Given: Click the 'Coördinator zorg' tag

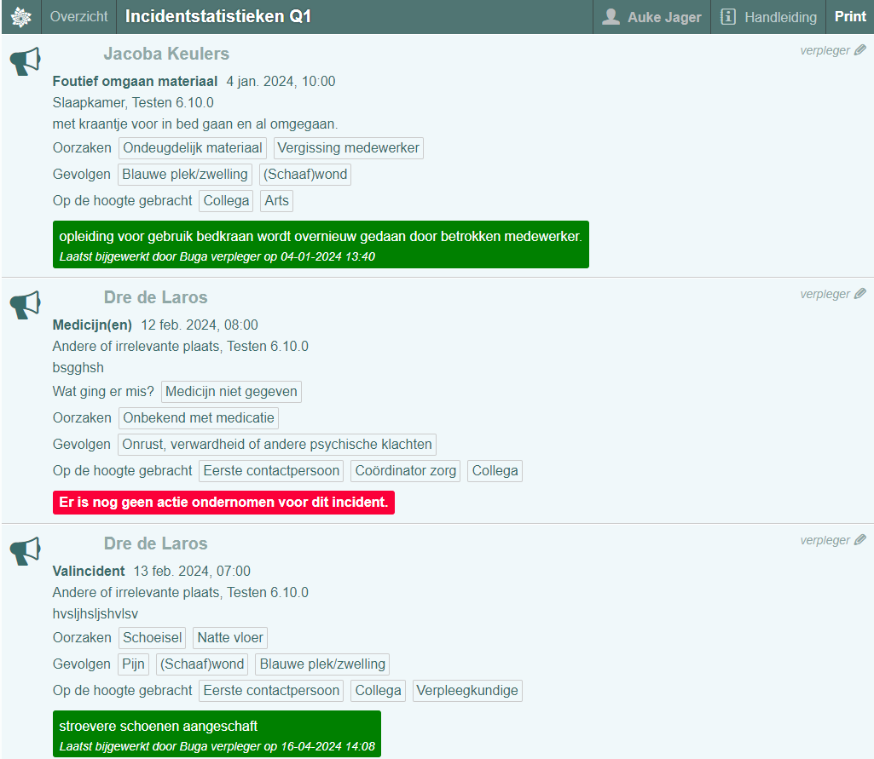Looking at the screenshot, I should click(x=406, y=471).
